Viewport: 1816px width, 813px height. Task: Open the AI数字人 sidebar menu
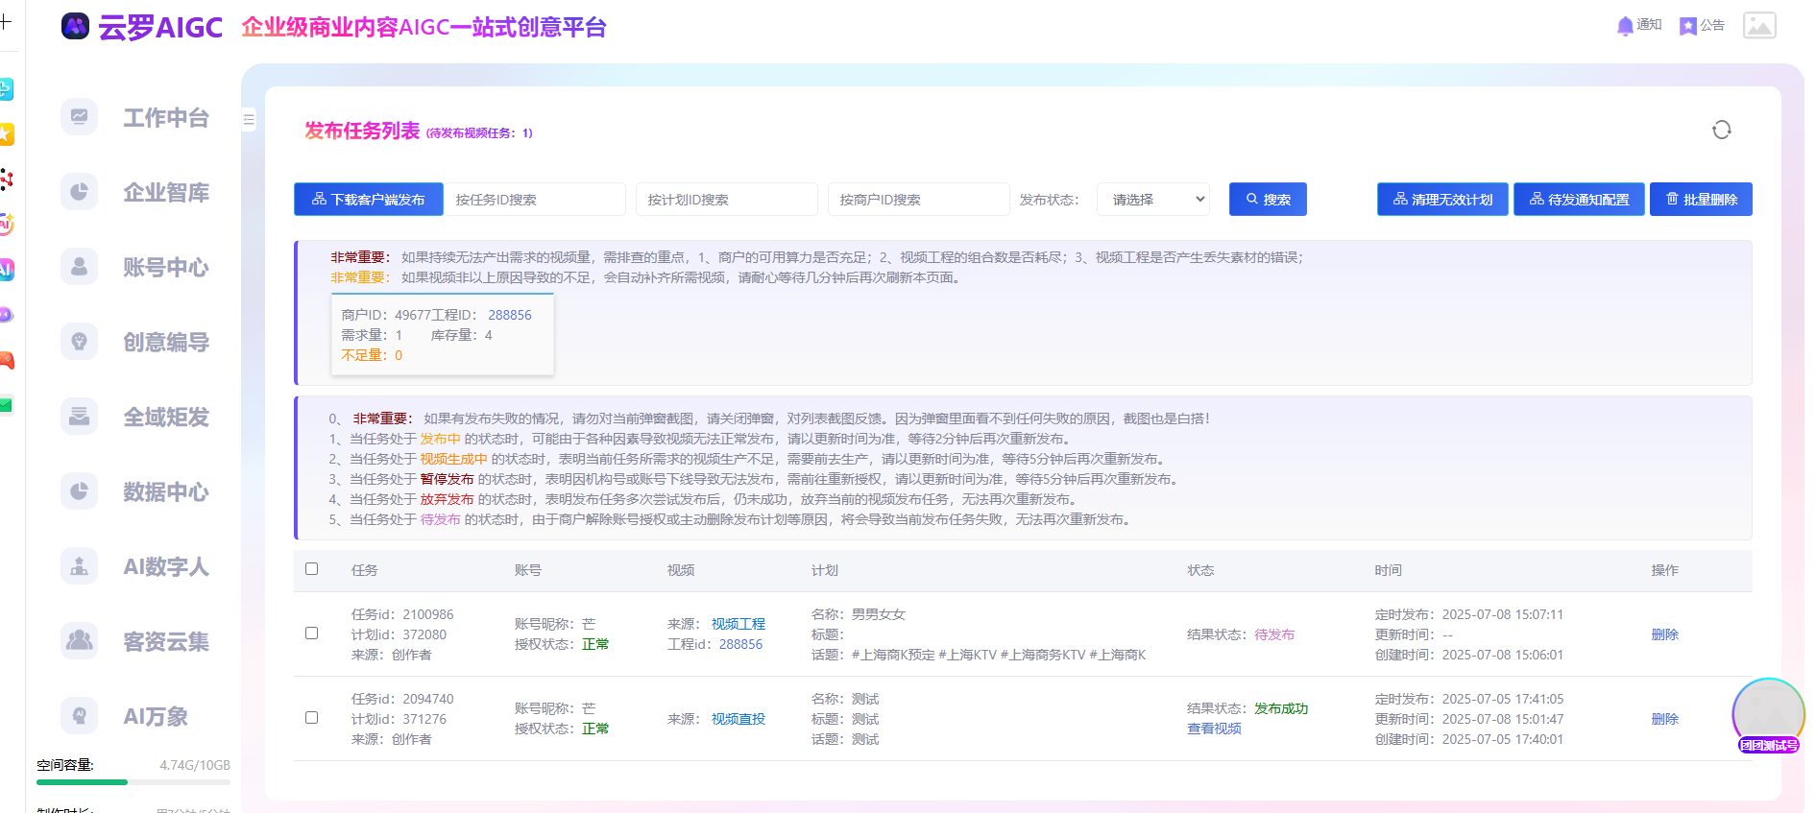click(x=165, y=566)
